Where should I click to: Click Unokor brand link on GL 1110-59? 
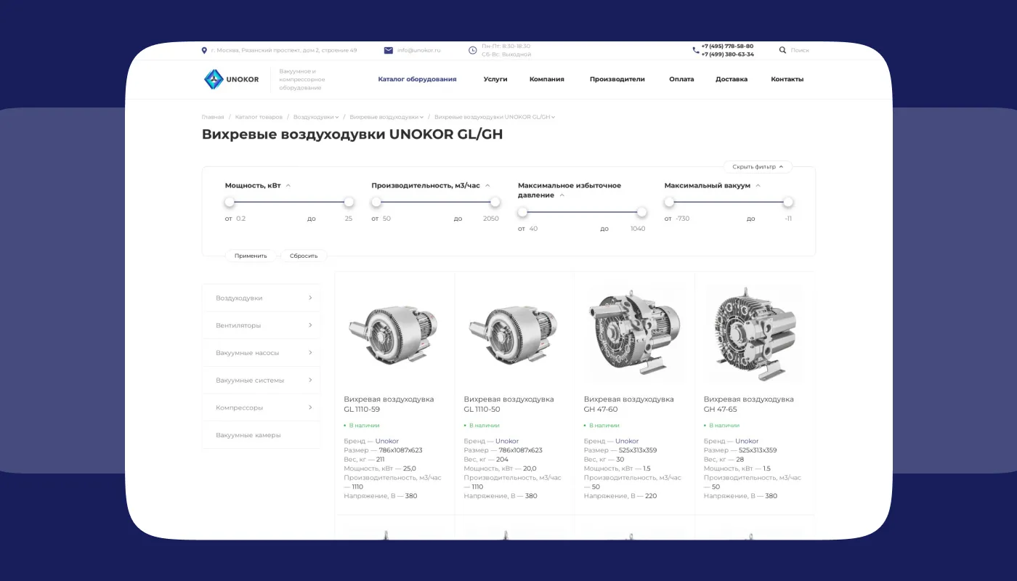tap(387, 441)
